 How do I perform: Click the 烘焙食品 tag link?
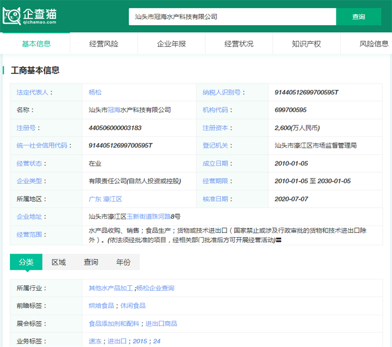click(x=101, y=306)
